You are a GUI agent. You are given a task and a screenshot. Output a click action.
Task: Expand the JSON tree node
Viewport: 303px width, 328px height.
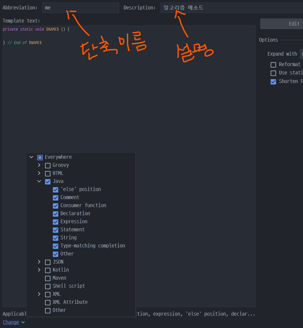click(39, 262)
